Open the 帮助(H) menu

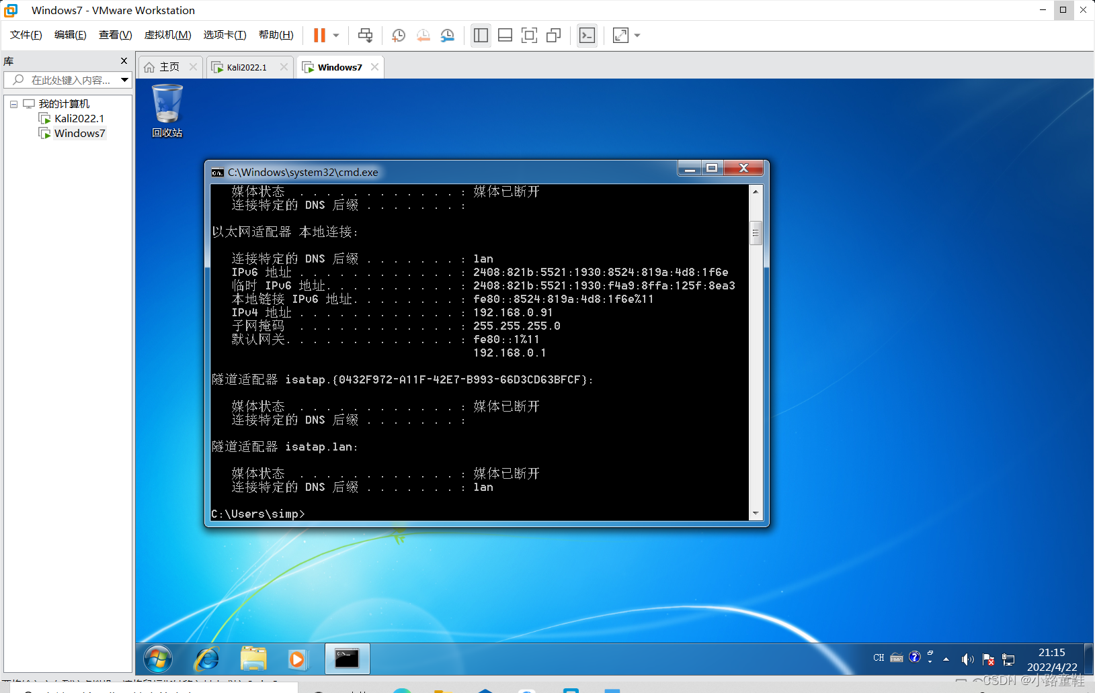click(x=276, y=35)
